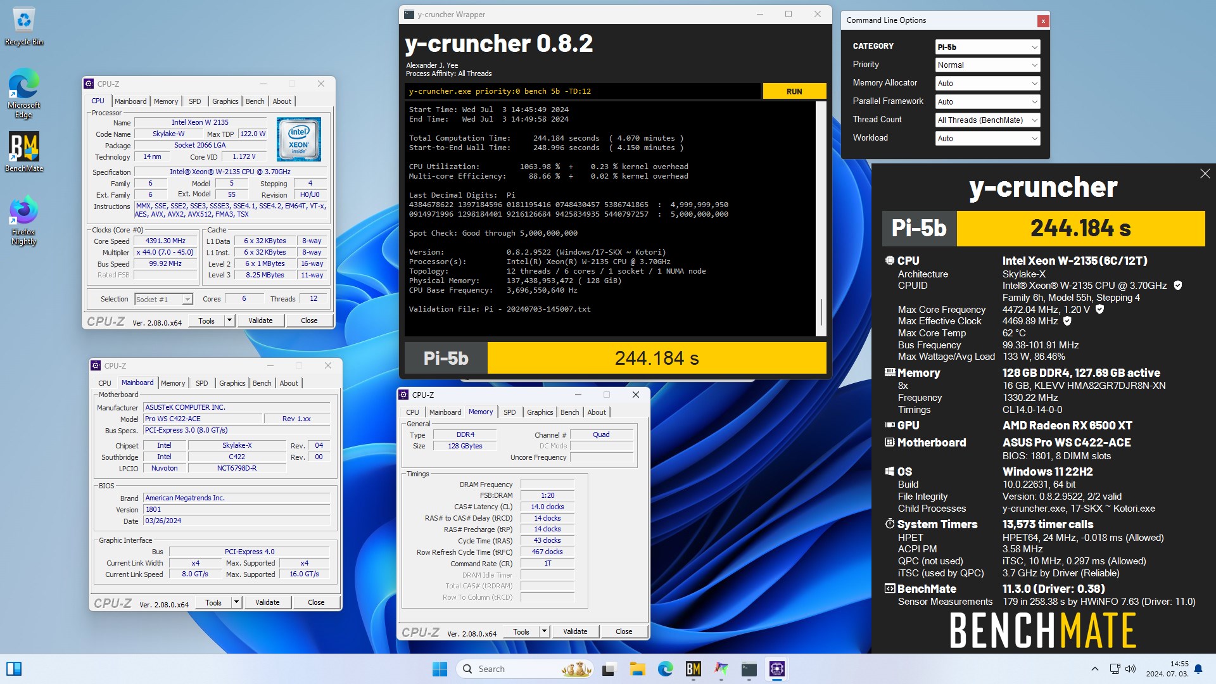1216x684 pixels.
Task: Click Tools button in the top CPU-Z window
Action: (206, 320)
